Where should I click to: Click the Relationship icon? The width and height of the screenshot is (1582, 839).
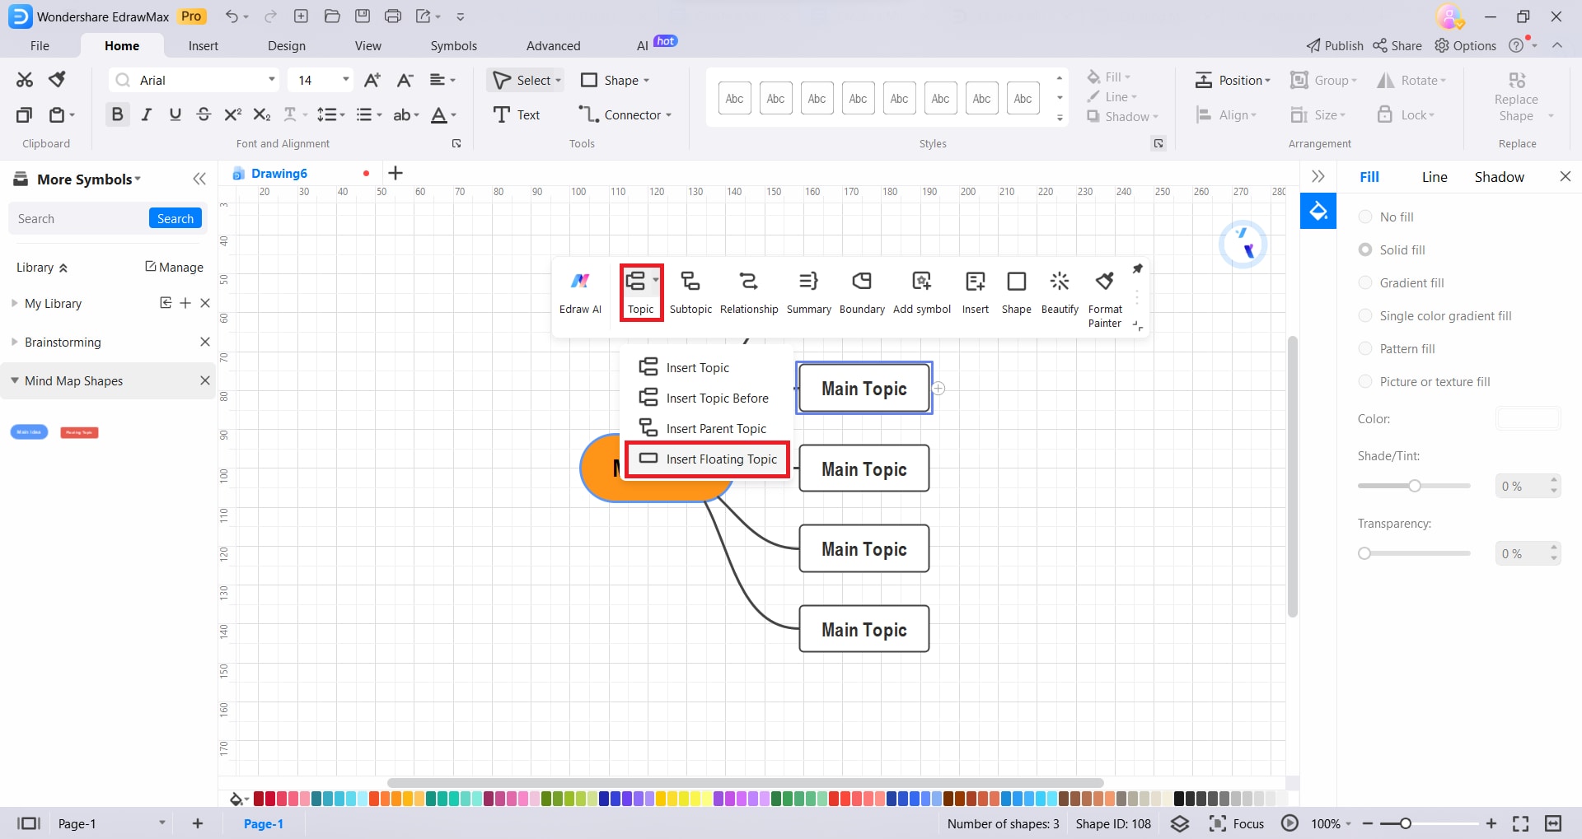749,293
